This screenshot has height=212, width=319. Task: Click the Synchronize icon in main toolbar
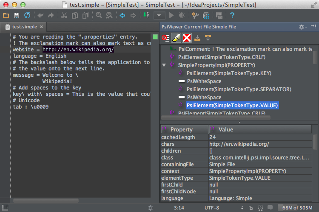pos(27,16)
